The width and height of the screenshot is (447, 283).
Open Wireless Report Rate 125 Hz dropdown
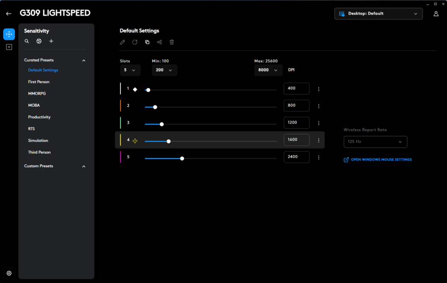375,141
